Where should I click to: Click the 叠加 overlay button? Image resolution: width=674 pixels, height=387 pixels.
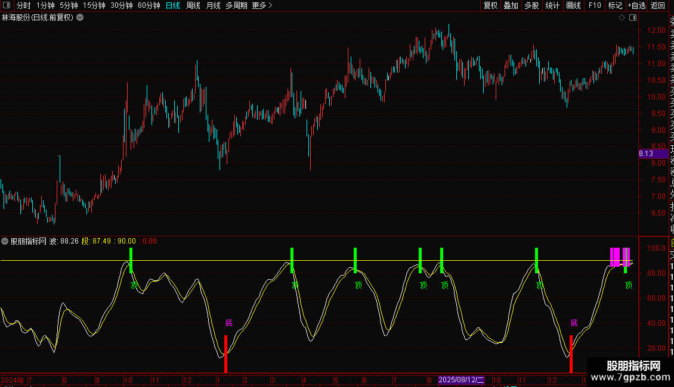[x=511, y=5]
